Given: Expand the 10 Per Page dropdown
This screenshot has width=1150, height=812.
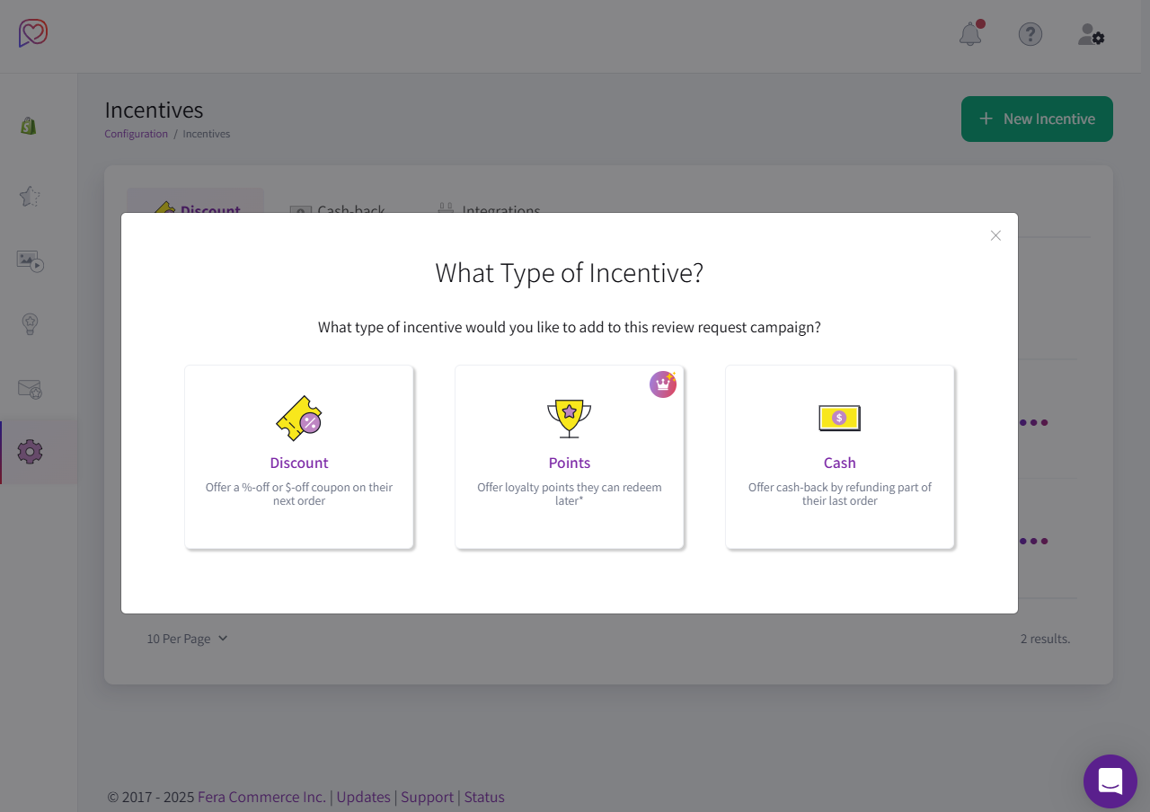Looking at the screenshot, I should pyautogui.click(x=187, y=639).
